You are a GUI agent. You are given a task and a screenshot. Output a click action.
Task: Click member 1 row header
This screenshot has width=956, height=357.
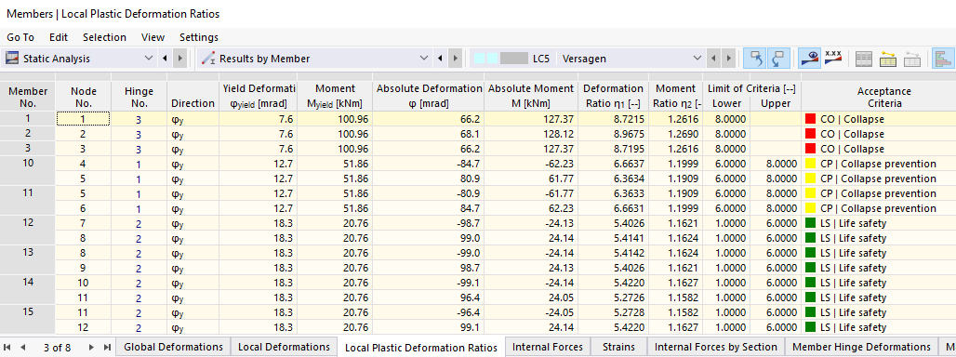click(x=28, y=119)
